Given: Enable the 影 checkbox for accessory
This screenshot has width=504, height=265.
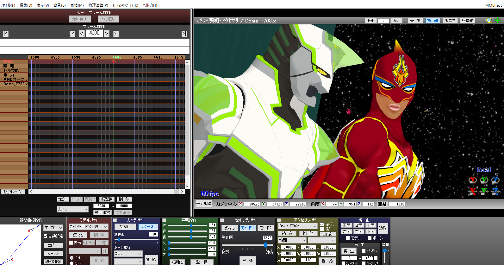Looking at the screenshot, I should pyautogui.click(x=322, y=229).
